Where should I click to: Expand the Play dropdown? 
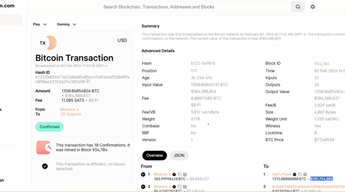40,24
